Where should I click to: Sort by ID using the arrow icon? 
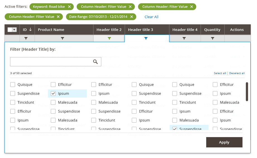click(30, 30)
